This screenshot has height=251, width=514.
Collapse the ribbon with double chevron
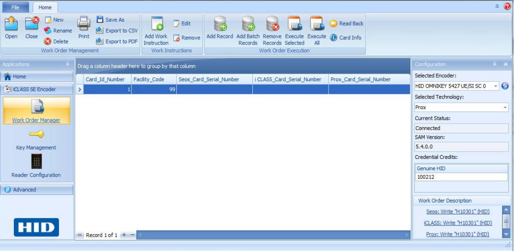[497, 6]
